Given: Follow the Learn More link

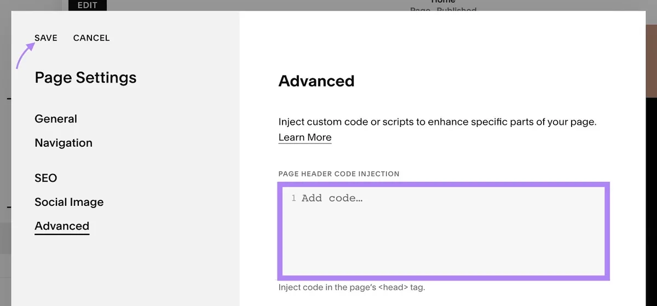Looking at the screenshot, I should (x=305, y=137).
